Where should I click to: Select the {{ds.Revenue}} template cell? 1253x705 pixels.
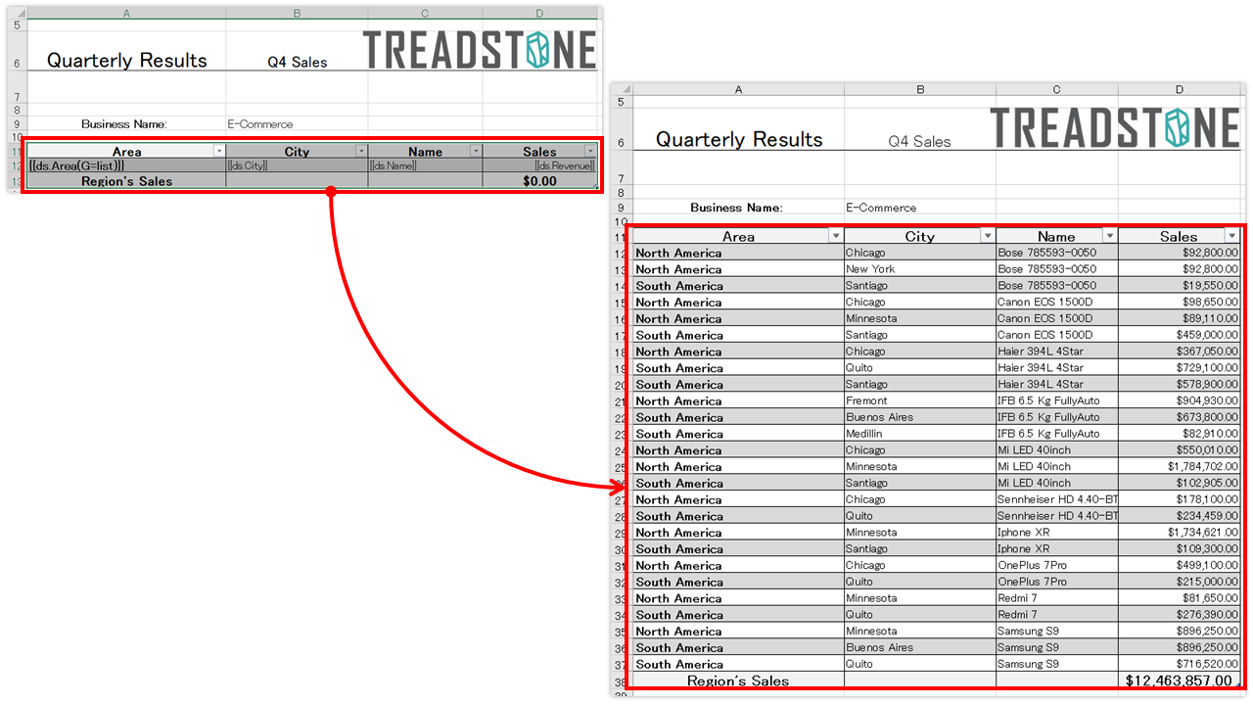pyautogui.click(x=539, y=165)
